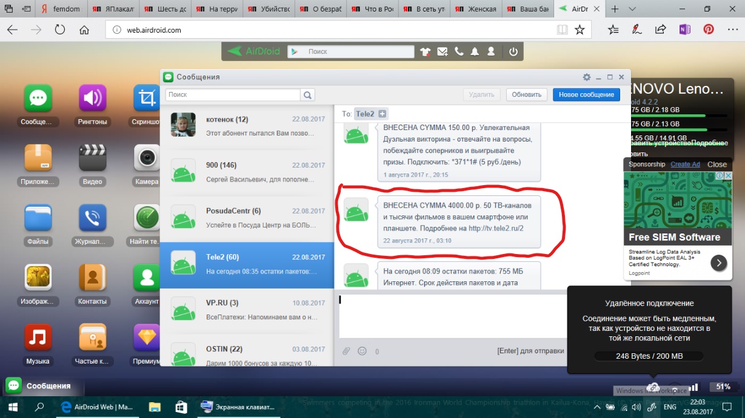Click the power sign-out icon in AirDroid toolbar
The height and width of the screenshot is (418, 745).
[513, 51]
